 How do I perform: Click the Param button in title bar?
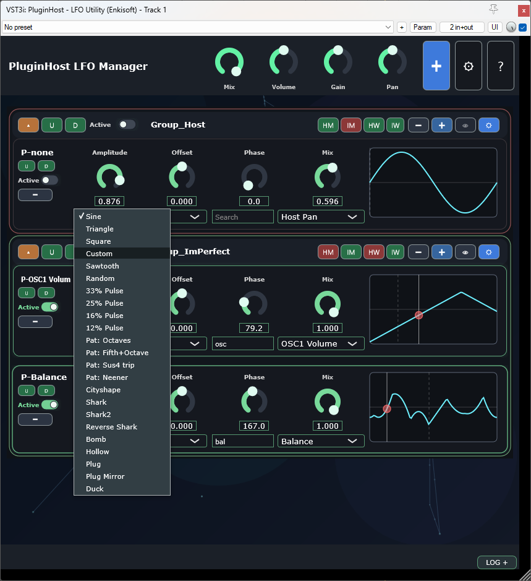click(x=422, y=27)
